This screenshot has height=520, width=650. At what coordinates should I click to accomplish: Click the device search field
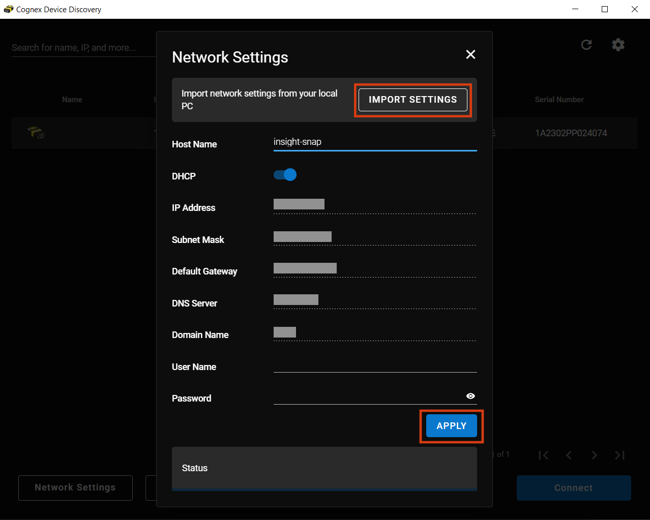[x=81, y=48]
